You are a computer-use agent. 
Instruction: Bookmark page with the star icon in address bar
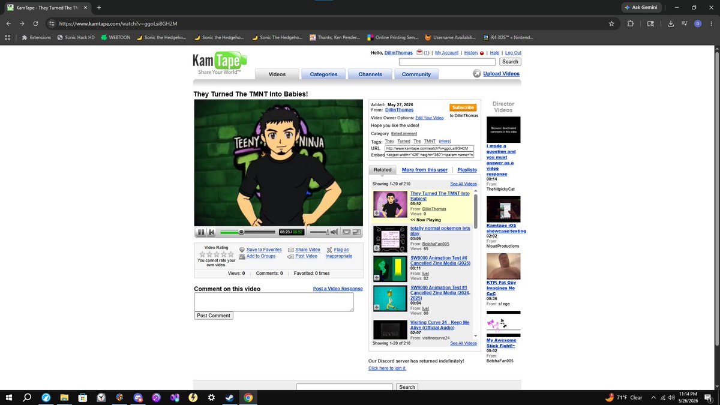(x=611, y=23)
